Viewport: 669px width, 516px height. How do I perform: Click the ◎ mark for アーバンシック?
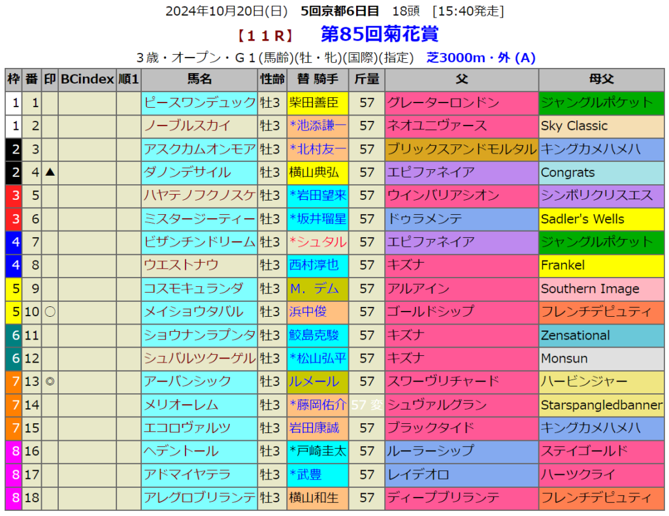click(50, 381)
